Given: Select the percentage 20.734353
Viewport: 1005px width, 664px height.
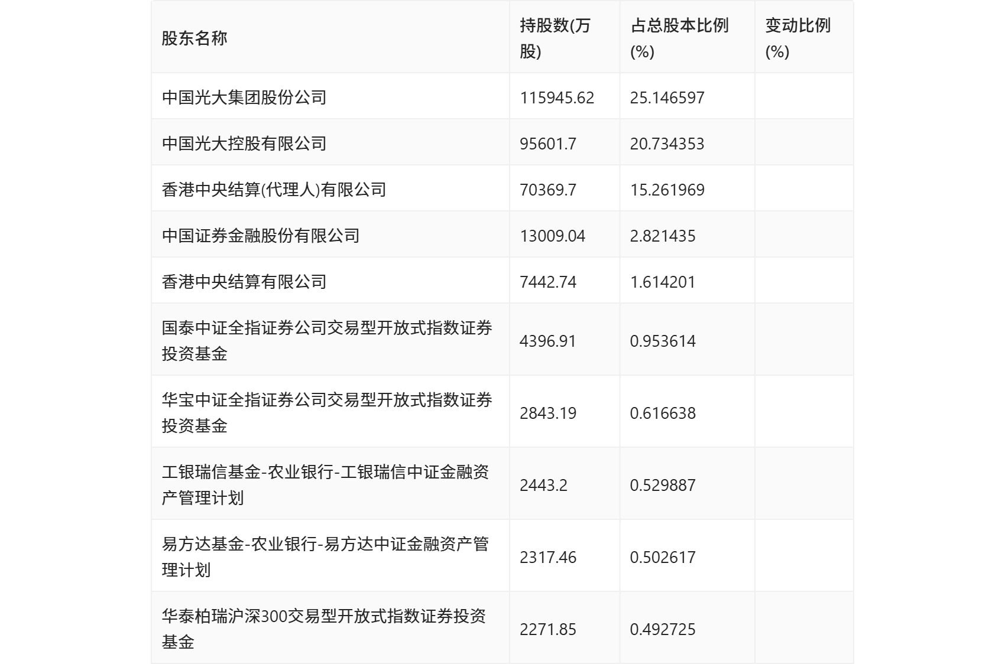Looking at the screenshot, I should click(667, 144).
